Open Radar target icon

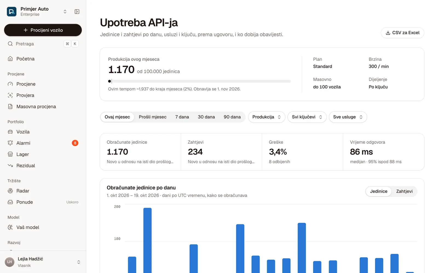(10, 191)
